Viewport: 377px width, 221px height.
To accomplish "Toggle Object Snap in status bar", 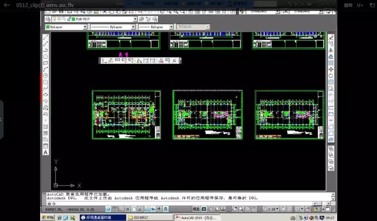I will click(134, 209).
